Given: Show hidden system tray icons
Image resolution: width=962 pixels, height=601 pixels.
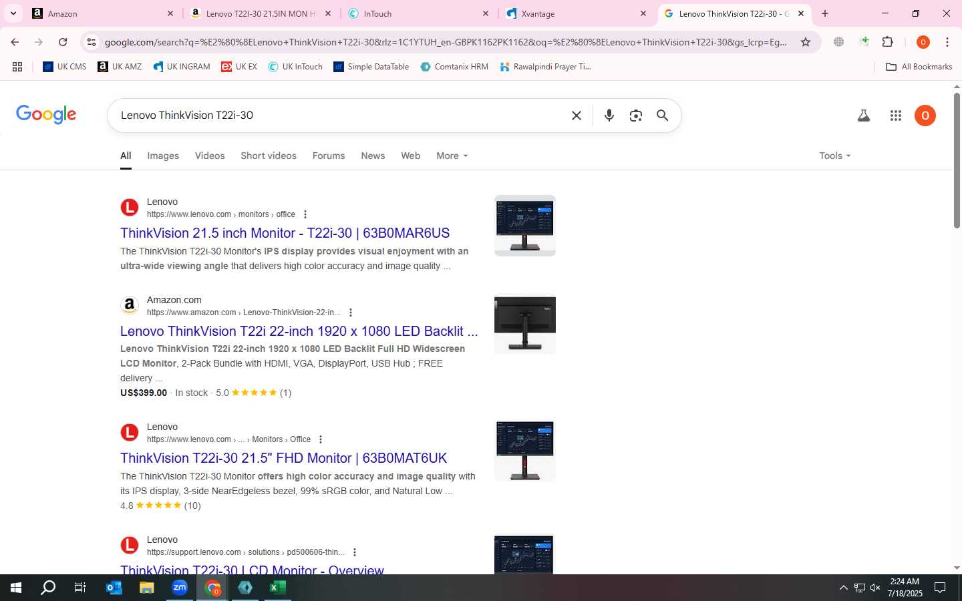Looking at the screenshot, I should pyautogui.click(x=843, y=588).
